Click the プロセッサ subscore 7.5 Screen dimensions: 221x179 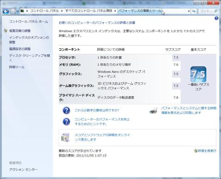tap(176, 58)
